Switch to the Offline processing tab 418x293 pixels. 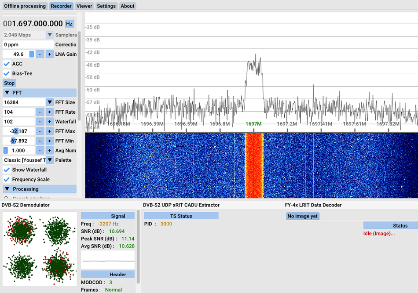(25, 6)
